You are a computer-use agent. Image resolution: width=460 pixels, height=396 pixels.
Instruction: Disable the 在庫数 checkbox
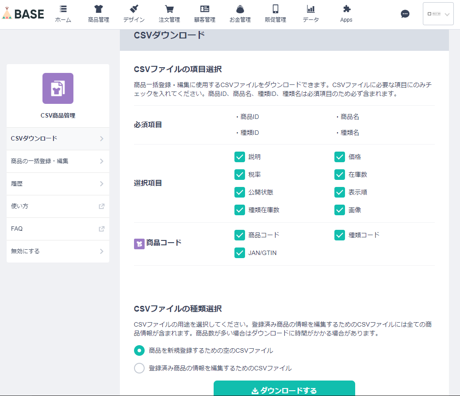(x=340, y=175)
